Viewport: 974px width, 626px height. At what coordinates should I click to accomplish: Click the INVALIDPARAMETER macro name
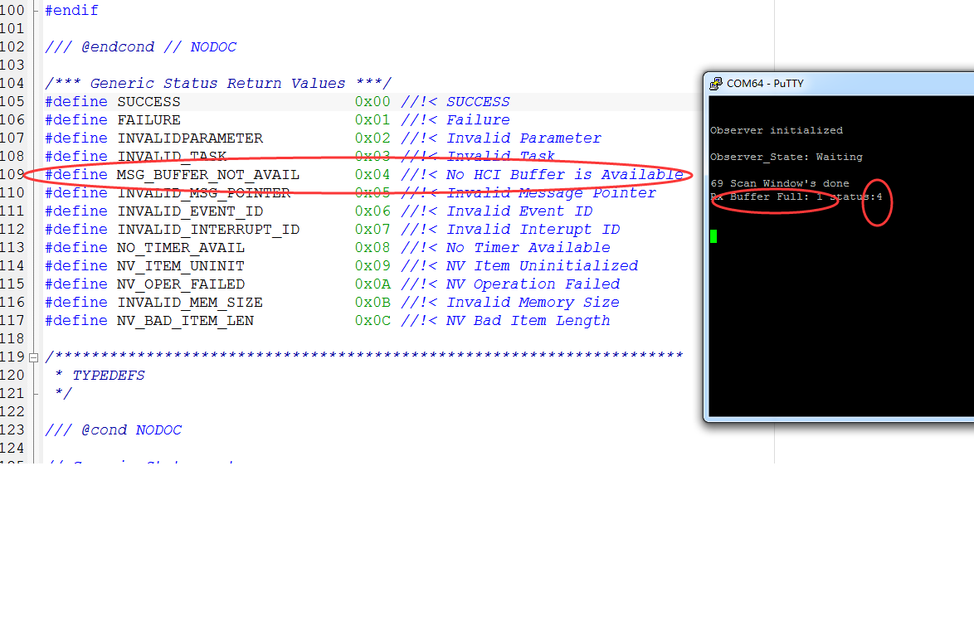(x=190, y=138)
